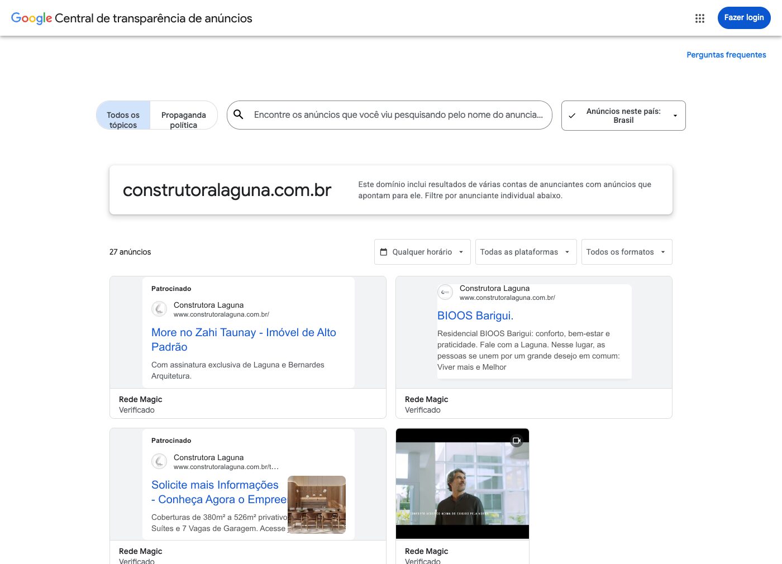Viewport: 782px width, 564px height.
Task: Click the Verificado label under BIOOS Barigui ad
Action: 423,410
